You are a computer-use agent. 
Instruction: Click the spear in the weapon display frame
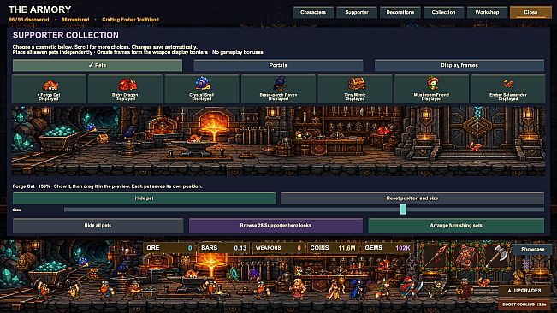pos(436,257)
